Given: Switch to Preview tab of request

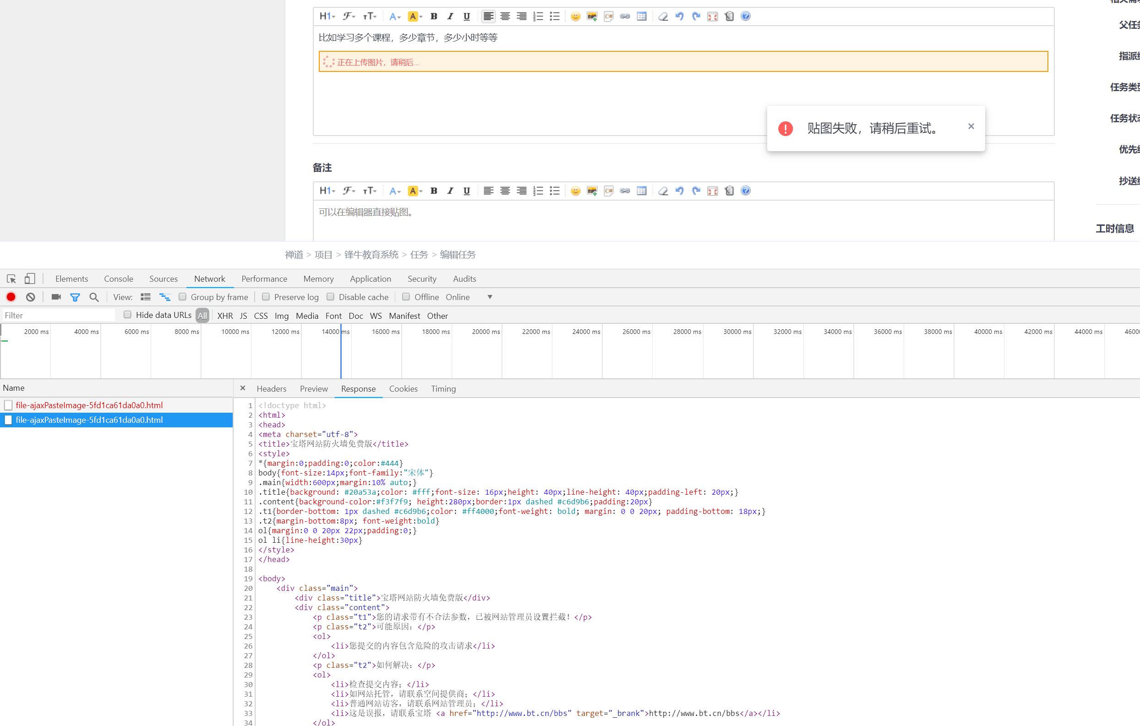Looking at the screenshot, I should point(313,389).
